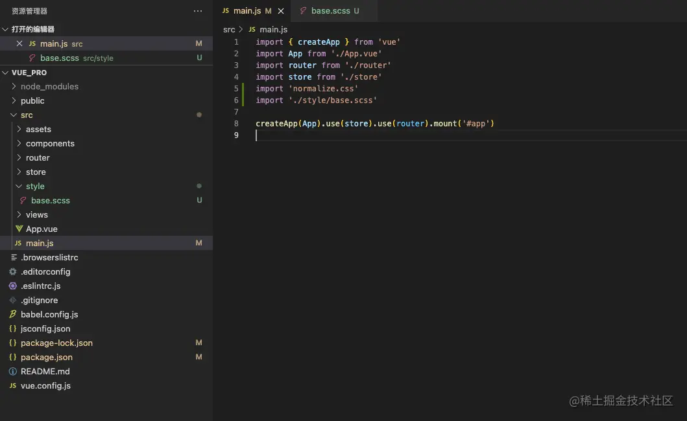
Task: Close main.js in open editors list
Action: 19,43
